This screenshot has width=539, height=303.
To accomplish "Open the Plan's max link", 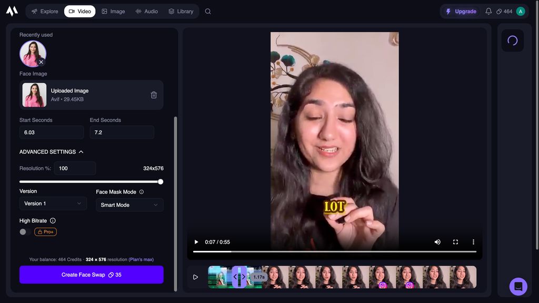I will (x=140, y=259).
